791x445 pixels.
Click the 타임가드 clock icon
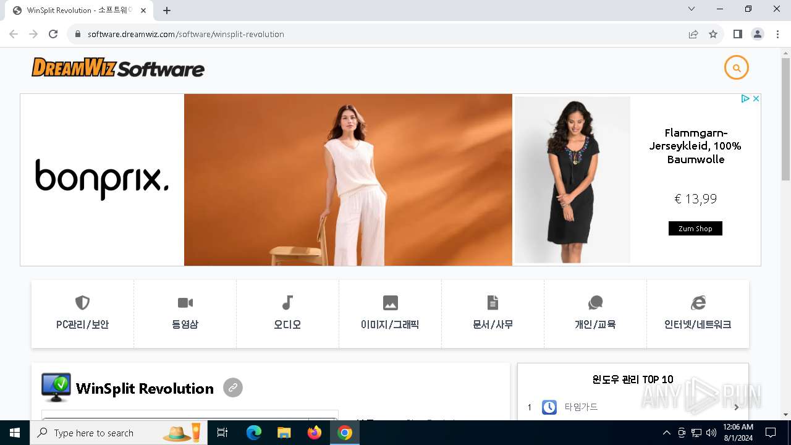tap(549, 407)
